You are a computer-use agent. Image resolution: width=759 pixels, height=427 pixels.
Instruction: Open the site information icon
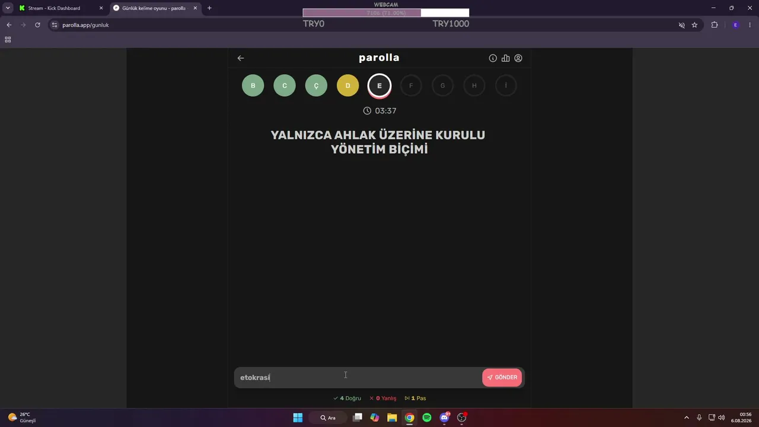55,25
